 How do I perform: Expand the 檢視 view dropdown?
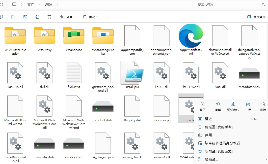pyautogui.click(x=91, y=17)
